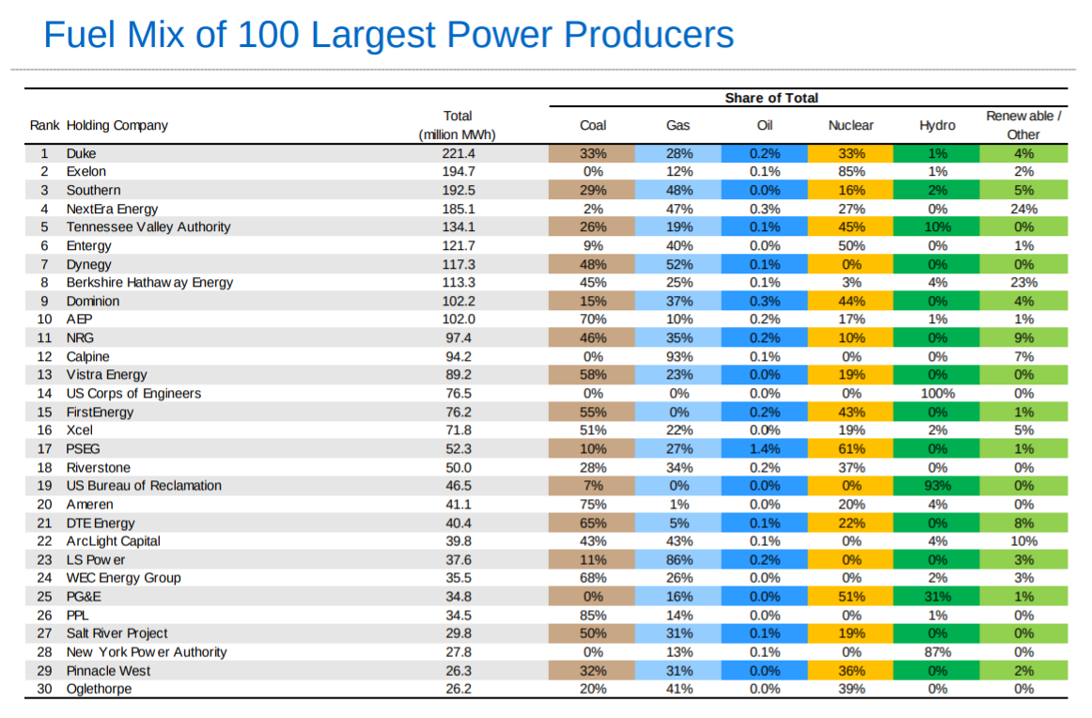Click the company name Entergy
Image resolution: width=1092 pixels, height=718 pixels.
click(88, 246)
